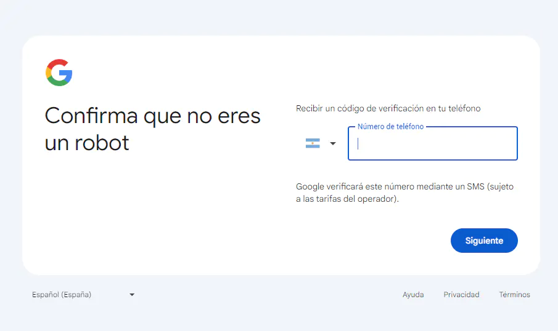Click the word "Google" in SMS notice

[311, 186]
